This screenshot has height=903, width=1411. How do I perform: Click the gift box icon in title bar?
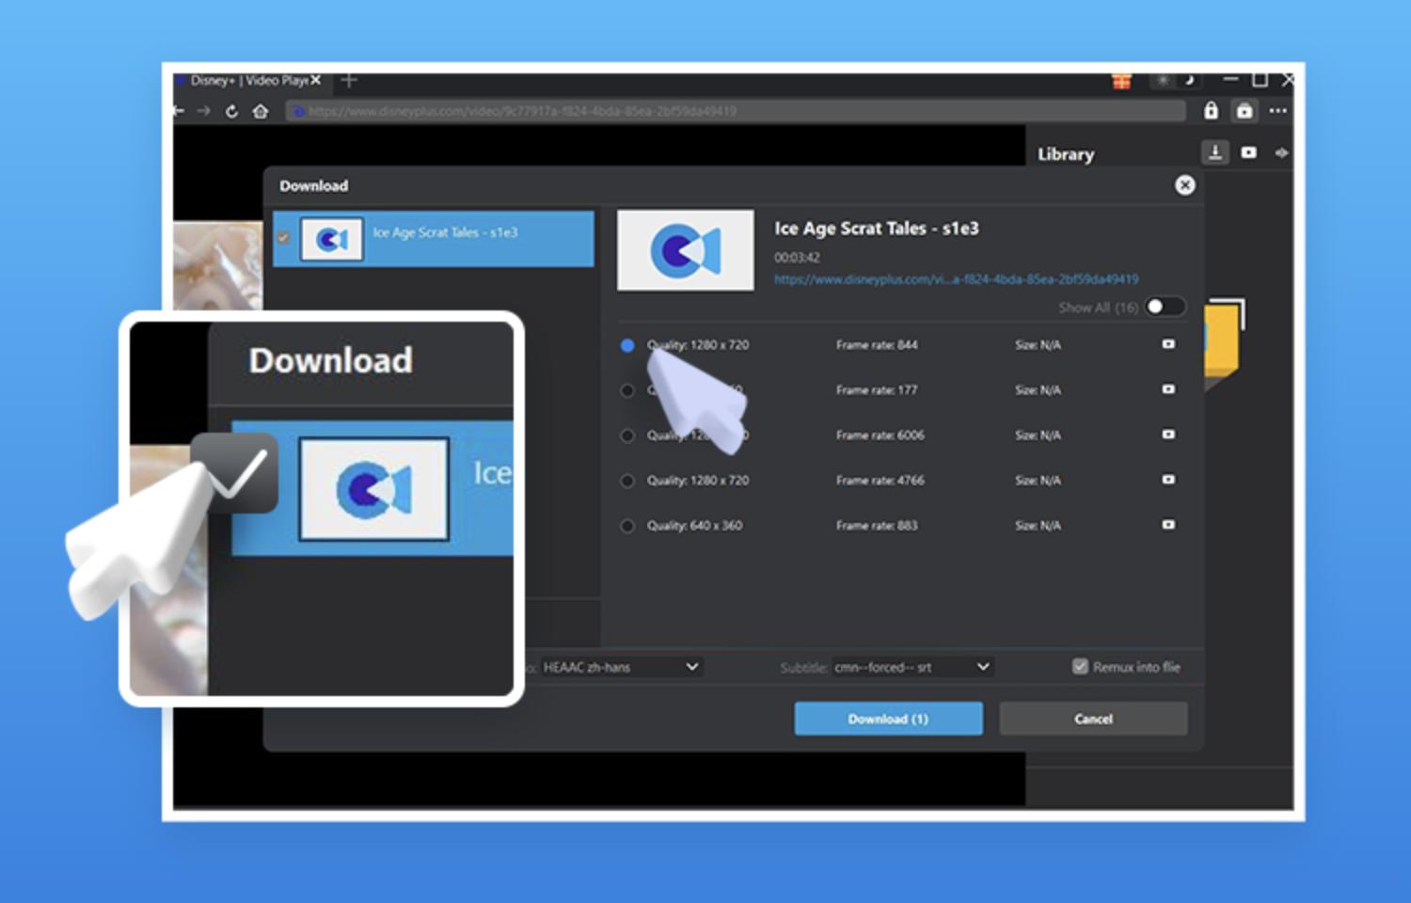[1121, 82]
